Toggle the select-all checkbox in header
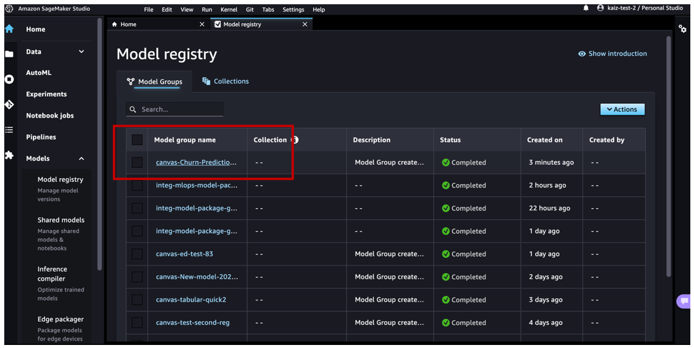This screenshot has width=694, height=348. 137,139
